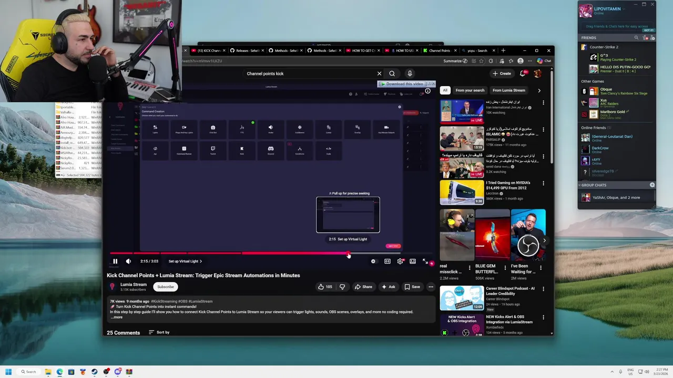
Task: Open 'I Tried Gaming on NVIDIA's' video
Action: [508, 185]
